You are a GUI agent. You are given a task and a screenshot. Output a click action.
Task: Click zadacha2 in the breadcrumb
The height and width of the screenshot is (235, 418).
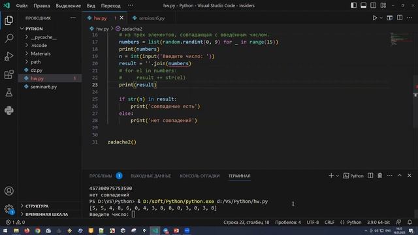pyautogui.click(x=132, y=29)
